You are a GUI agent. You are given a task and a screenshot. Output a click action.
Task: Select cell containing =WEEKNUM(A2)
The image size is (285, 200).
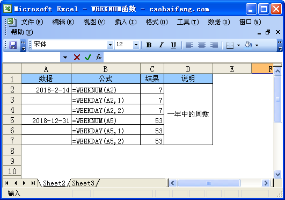pos(106,89)
